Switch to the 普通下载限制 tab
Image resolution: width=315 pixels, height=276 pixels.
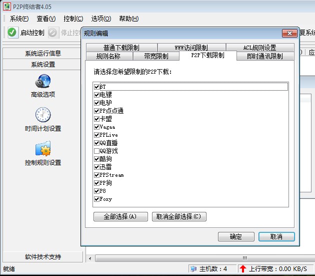click(121, 48)
